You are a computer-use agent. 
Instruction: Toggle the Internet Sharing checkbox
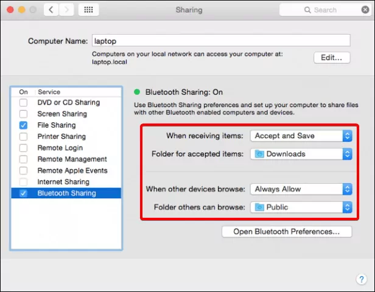pyautogui.click(x=23, y=182)
